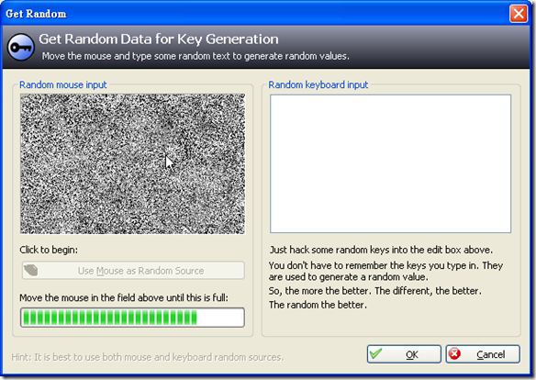Click 'You don't have to remember the keys' text
536x380 pixels.
385,271
